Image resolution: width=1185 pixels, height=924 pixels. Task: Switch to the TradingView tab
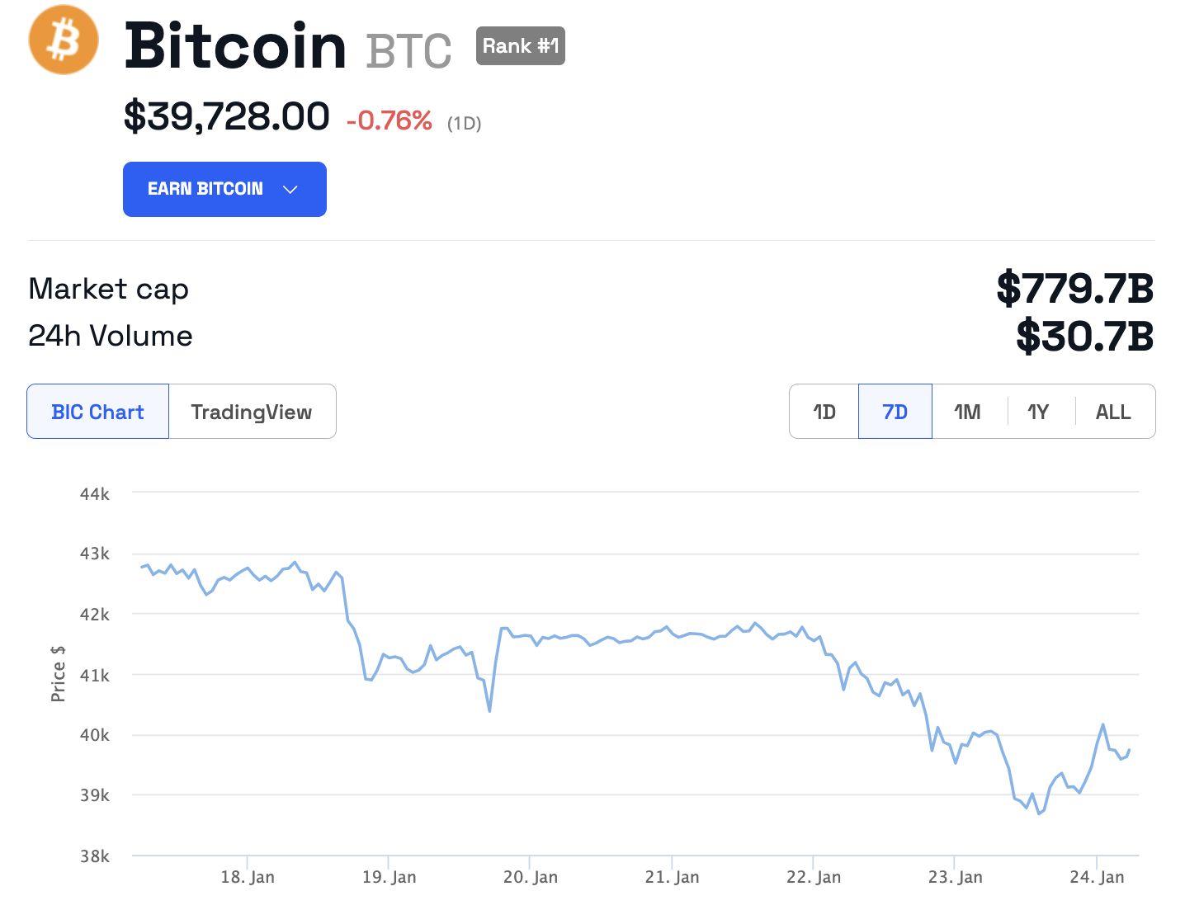click(x=252, y=412)
